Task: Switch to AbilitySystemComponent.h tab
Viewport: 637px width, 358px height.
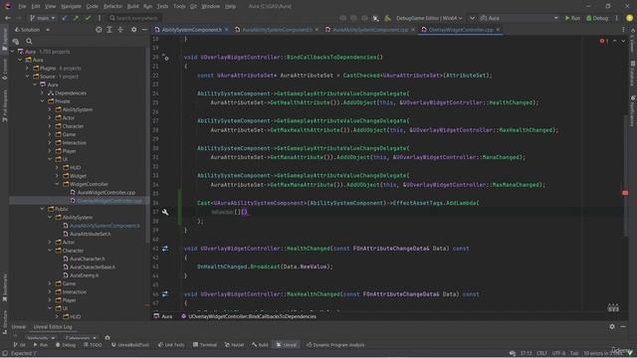Action: (188, 30)
